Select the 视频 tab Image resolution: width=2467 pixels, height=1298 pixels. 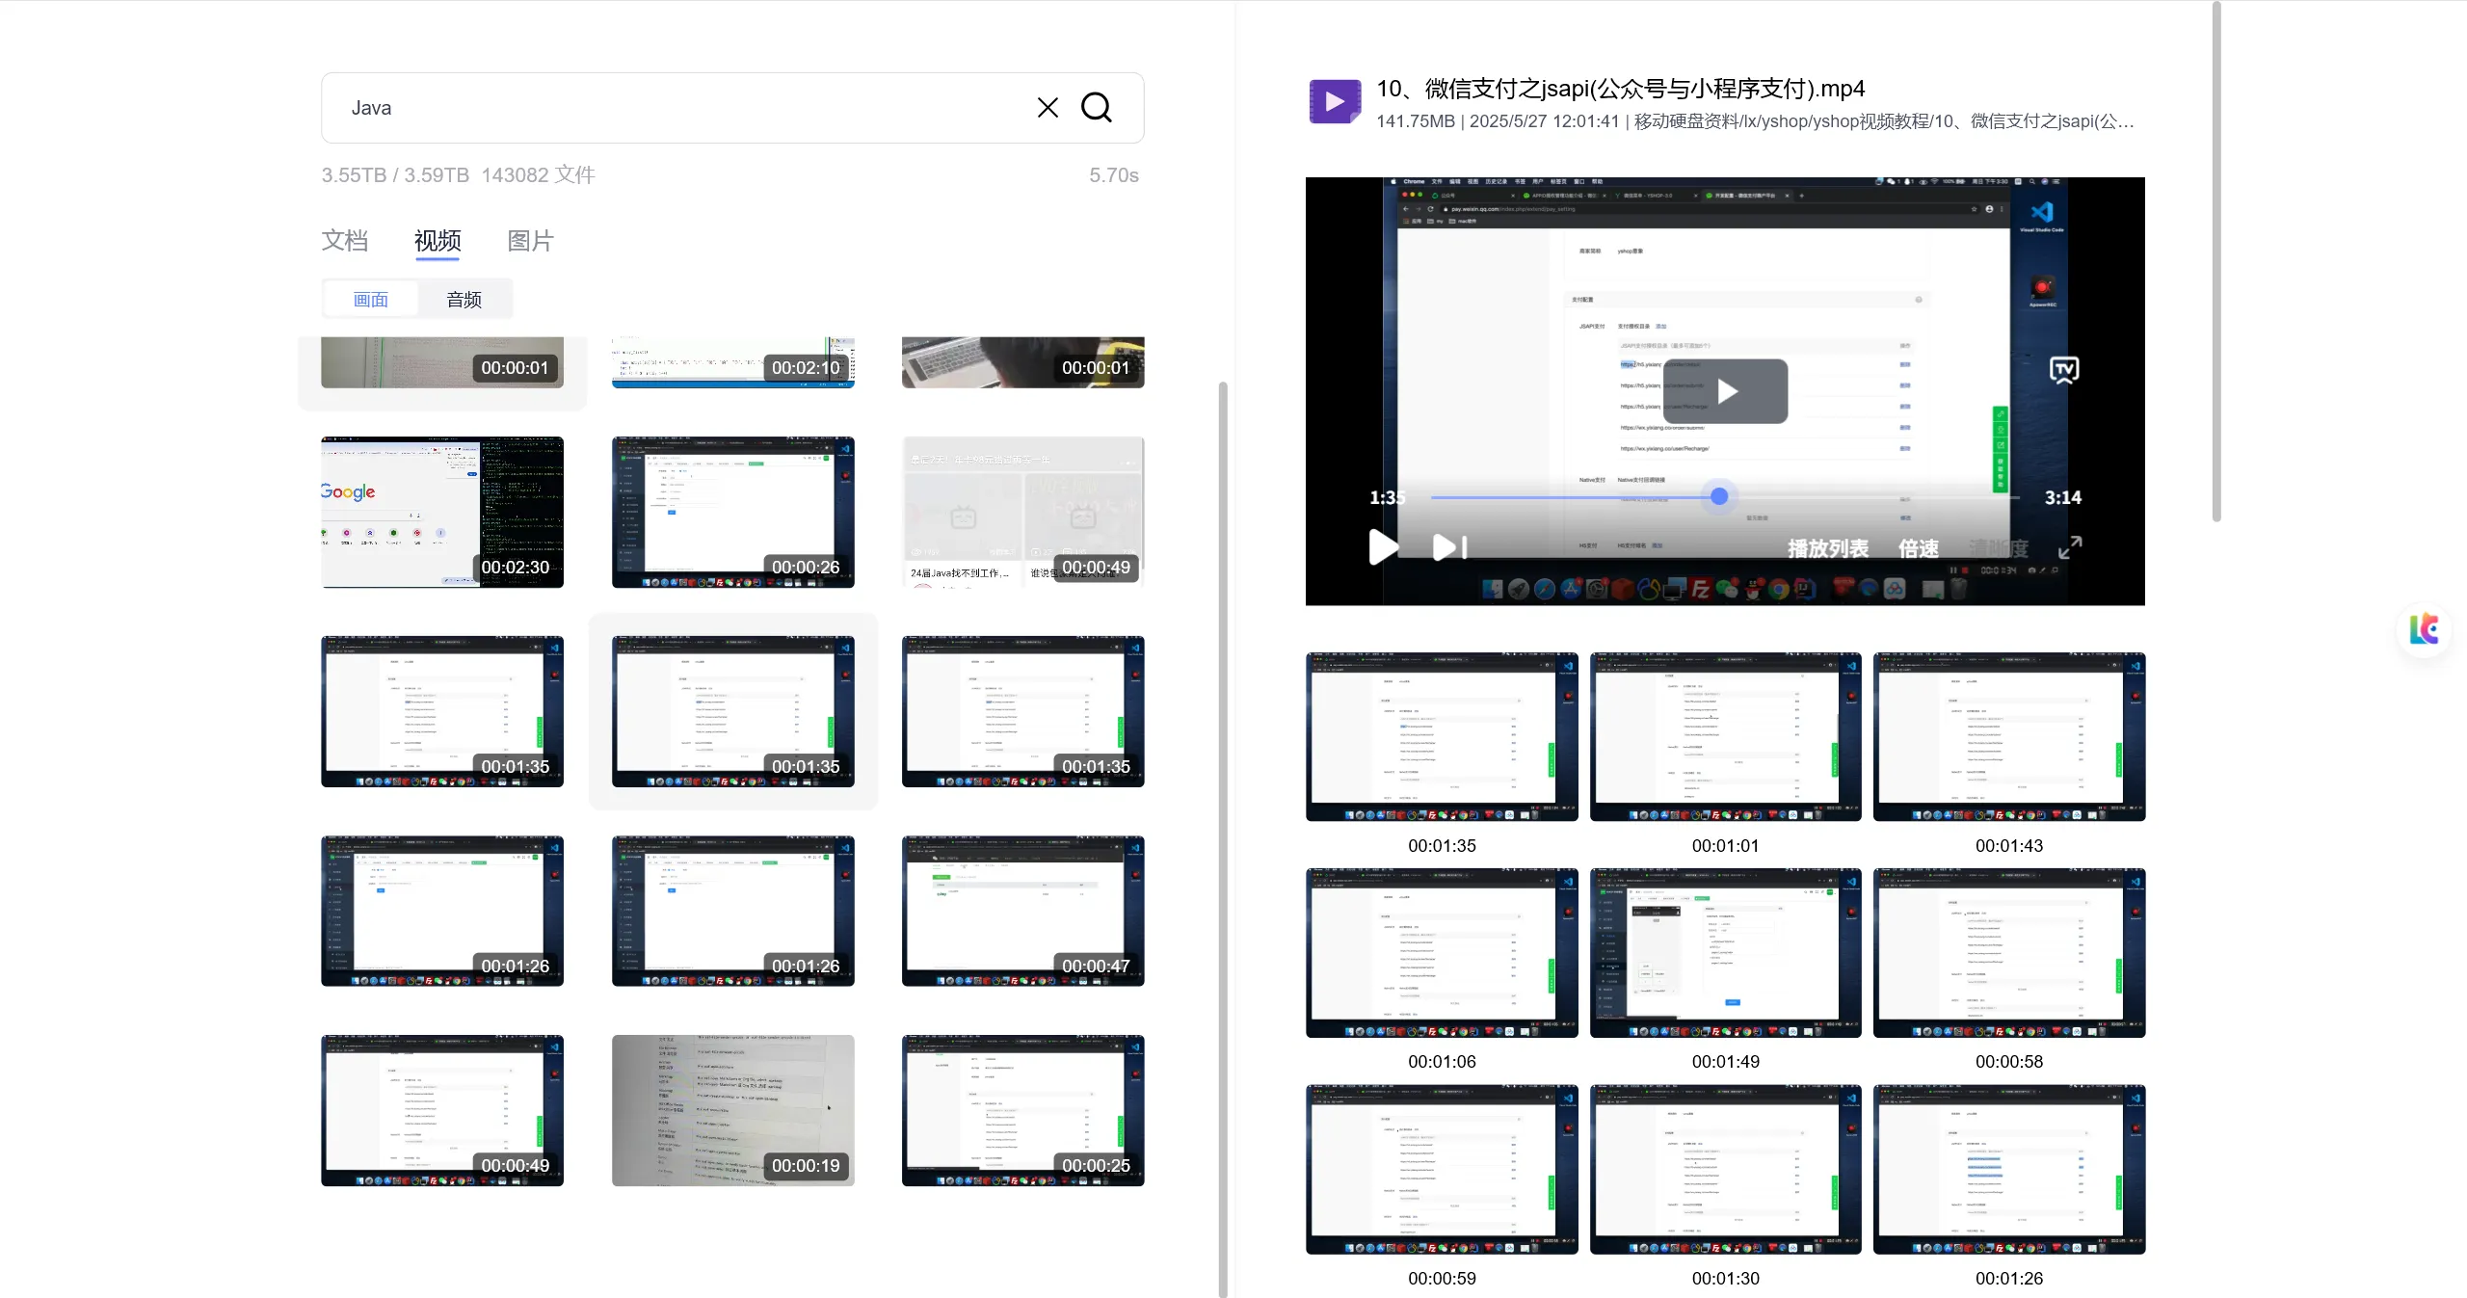click(438, 241)
